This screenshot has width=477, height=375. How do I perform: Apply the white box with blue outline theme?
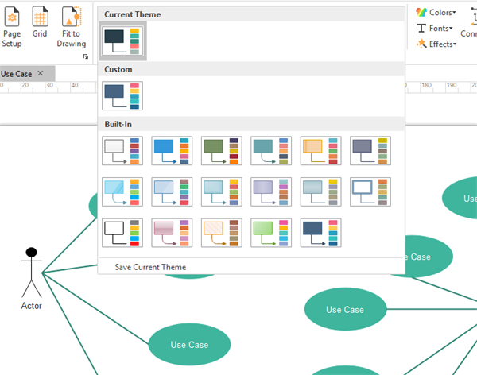[370, 192]
